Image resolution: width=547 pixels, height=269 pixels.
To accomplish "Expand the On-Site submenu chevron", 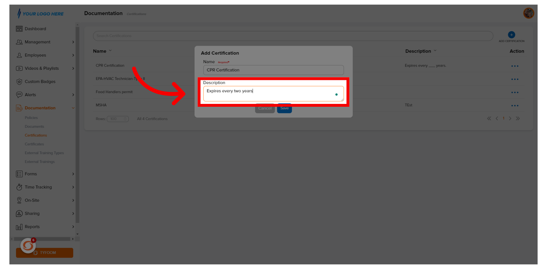I will (x=73, y=200).
